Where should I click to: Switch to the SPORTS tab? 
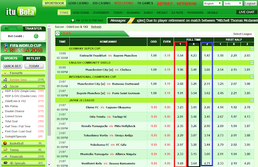coord(11,58)
